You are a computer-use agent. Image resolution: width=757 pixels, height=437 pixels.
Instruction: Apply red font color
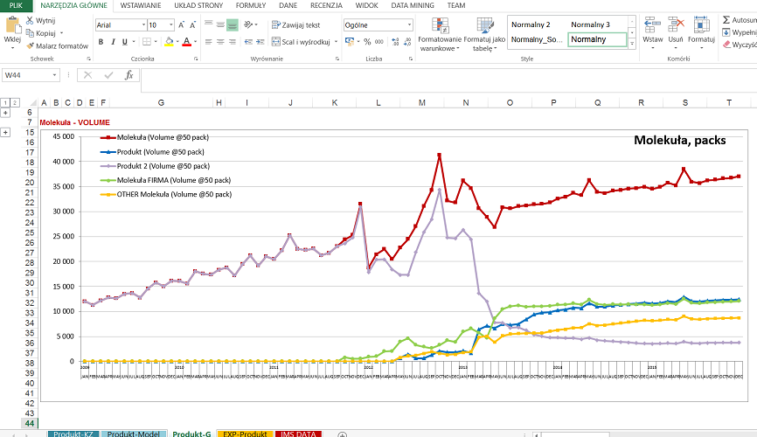[x=187, y=42]
